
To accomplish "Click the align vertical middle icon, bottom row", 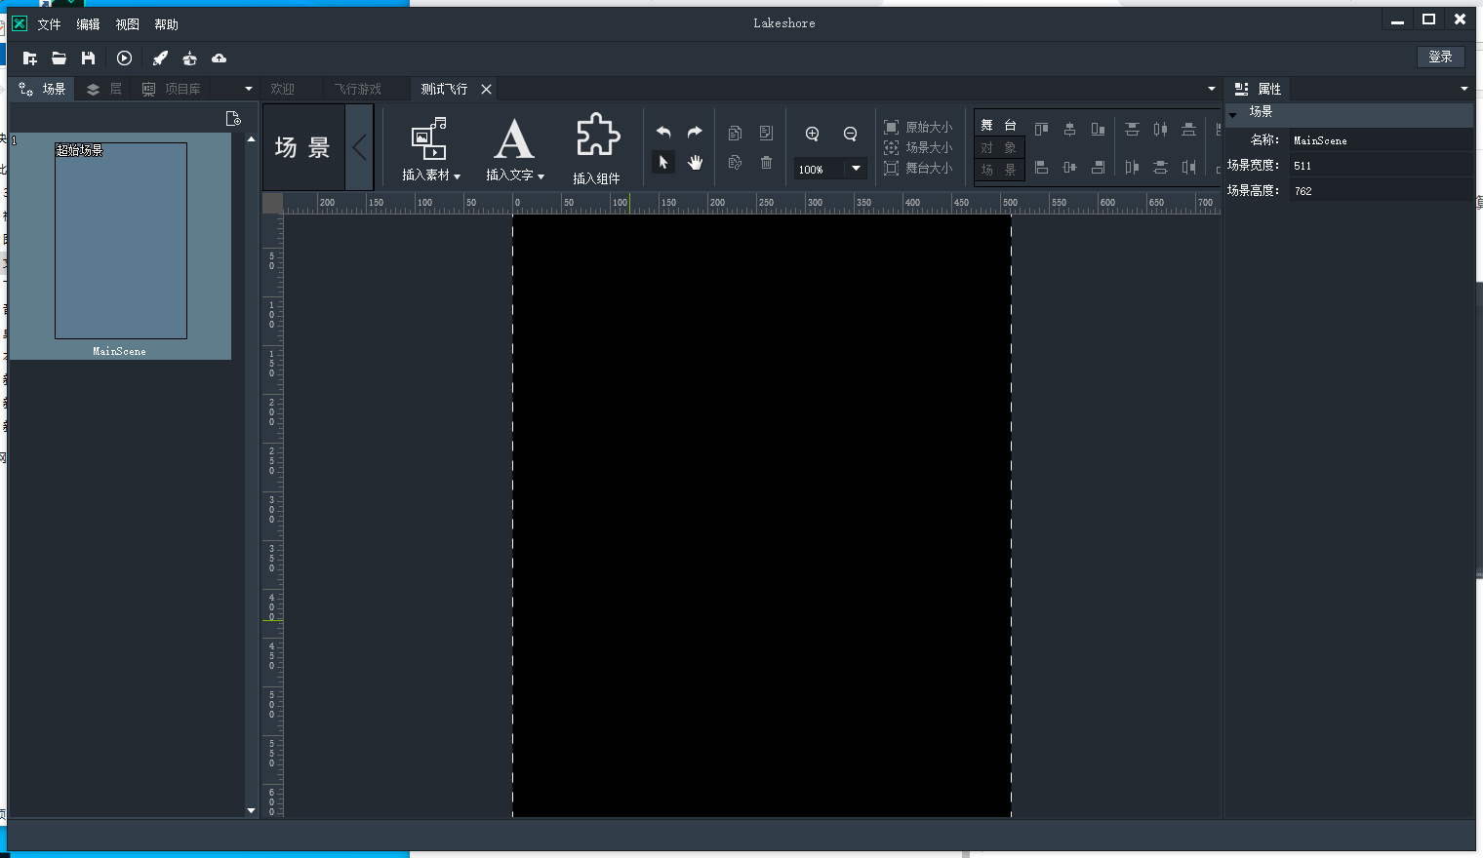I will [1069, 168].
